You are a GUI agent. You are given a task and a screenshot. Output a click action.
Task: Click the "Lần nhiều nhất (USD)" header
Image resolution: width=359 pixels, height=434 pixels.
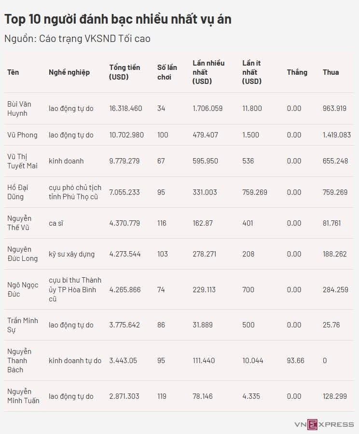[208, 72]
